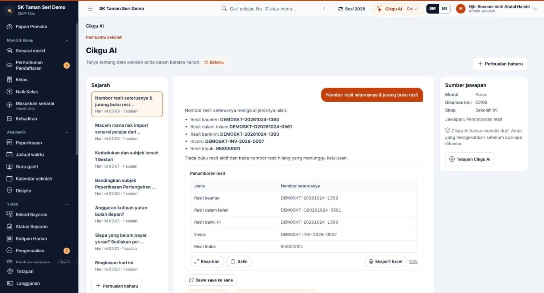Click the Masukkan senarai upload icon

coord(10,105)
